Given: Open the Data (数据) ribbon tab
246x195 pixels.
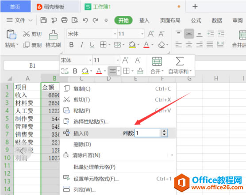Looking at the screenshot, I should click(x=217, y=20).
